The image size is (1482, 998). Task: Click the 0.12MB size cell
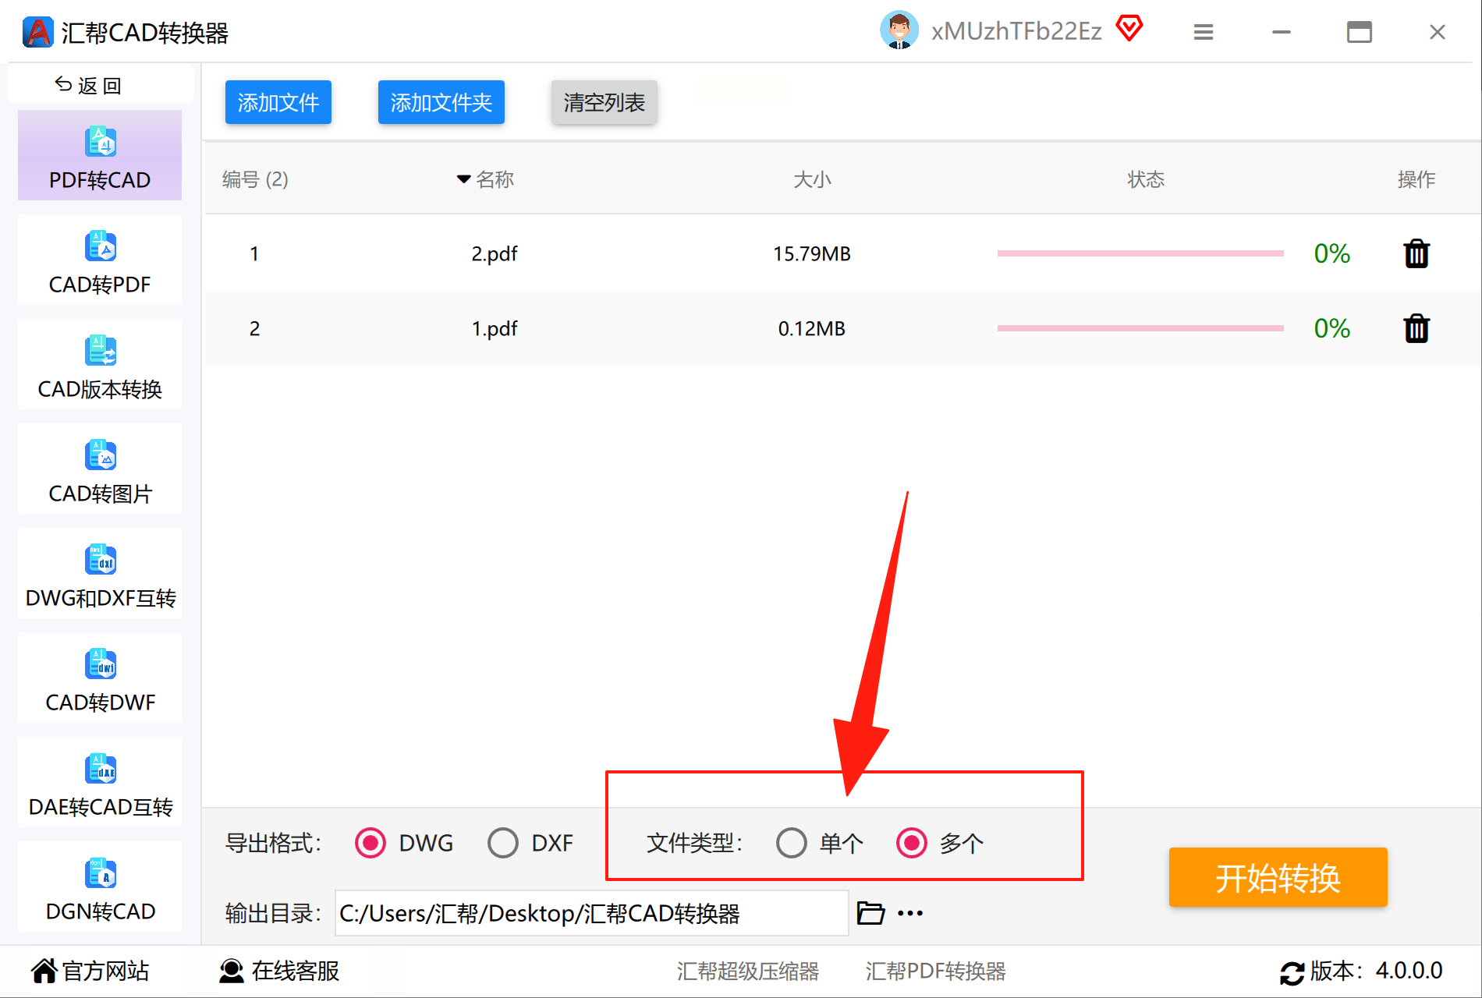point(812,328)
